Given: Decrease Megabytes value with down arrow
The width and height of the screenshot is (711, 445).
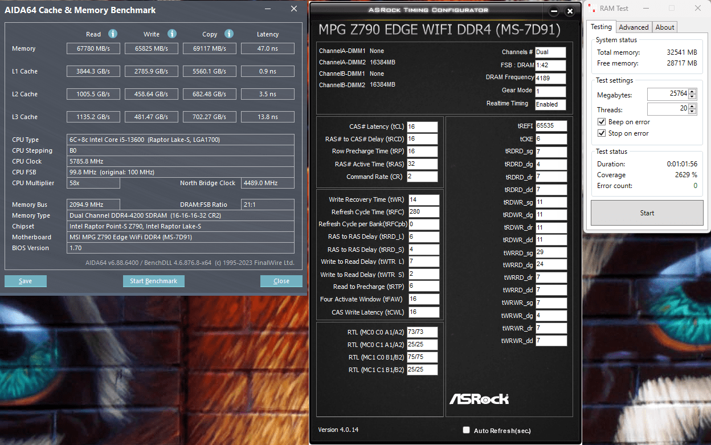Looking at the screenshot, I should pos(692,97).
